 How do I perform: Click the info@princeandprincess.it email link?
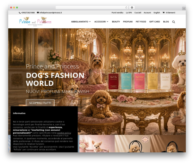click(50, 13)
